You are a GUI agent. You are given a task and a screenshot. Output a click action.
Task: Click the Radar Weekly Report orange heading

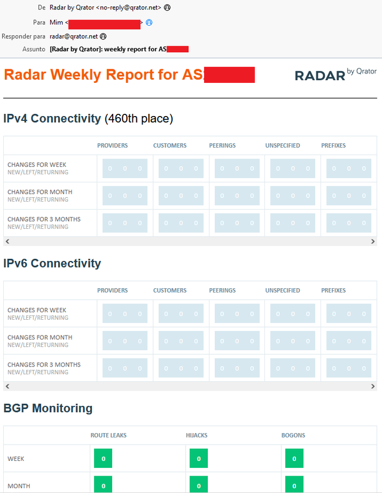pyautogui.click(x=104, y=75)
